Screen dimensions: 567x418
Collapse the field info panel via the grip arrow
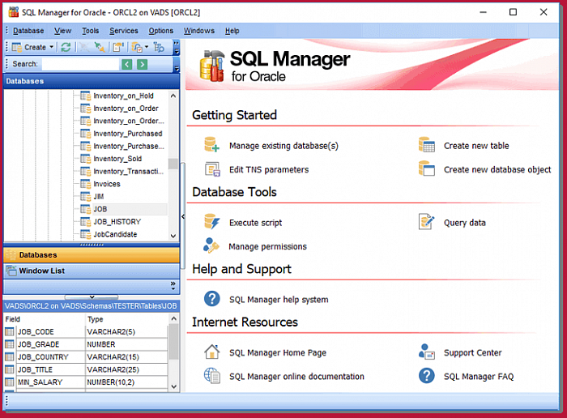pos(92,296)
